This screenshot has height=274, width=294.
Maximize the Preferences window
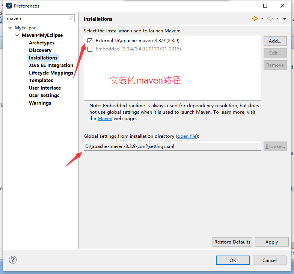265,6
